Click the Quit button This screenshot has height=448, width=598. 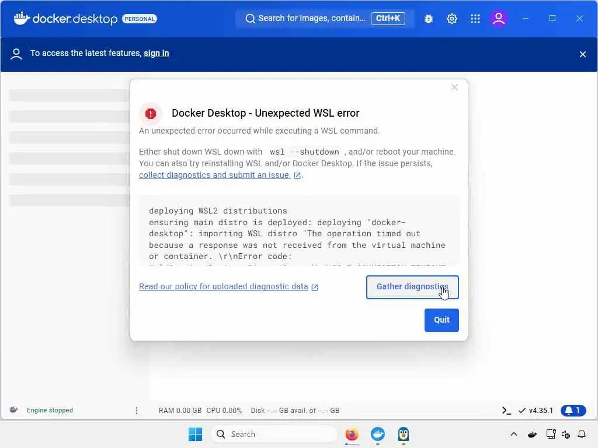pyautogui.click(x=441, y=320)
